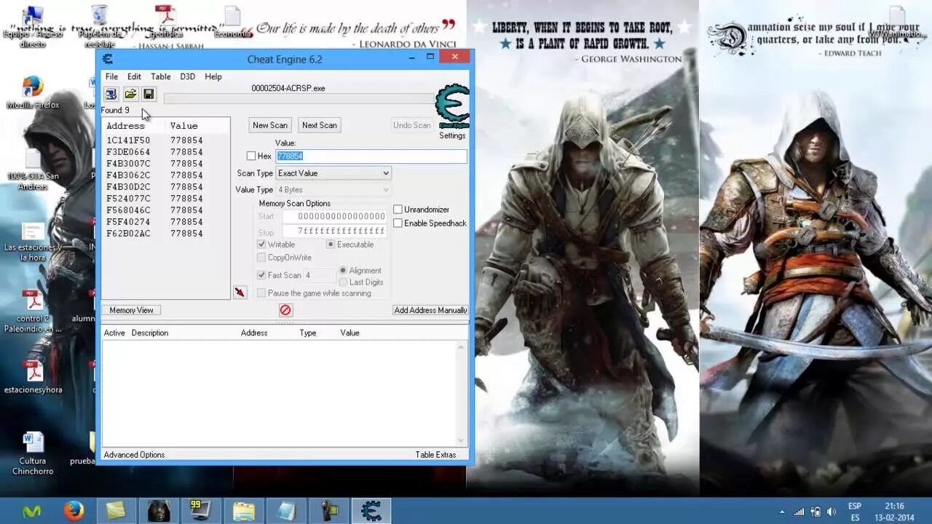This screenshot has height=524, width=932.
Task: Open Memory View
Action: click(131, 310)
